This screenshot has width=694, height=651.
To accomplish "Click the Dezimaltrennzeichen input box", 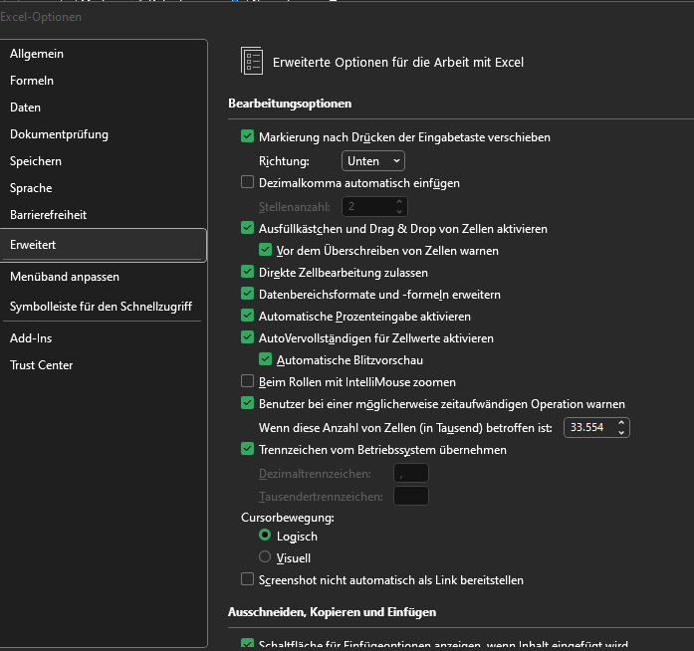I will point(411,473).
